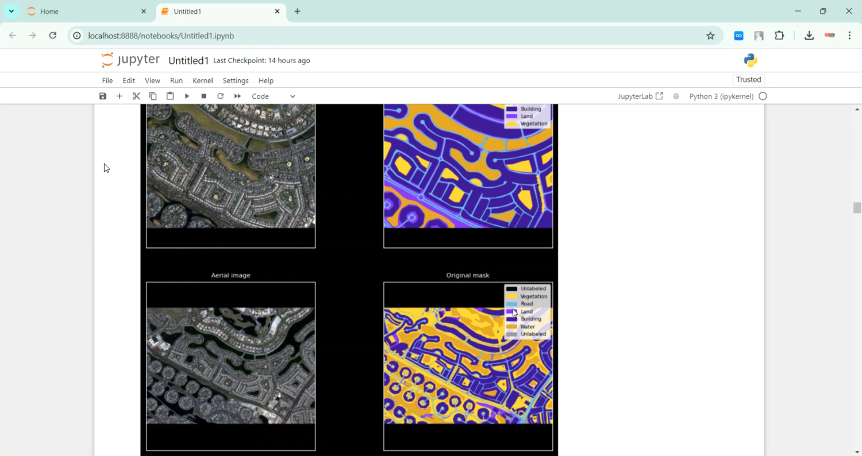862x456 pixels.
Task: Save the notebook with the floppy disk icon
Action: tap(102, 96)
